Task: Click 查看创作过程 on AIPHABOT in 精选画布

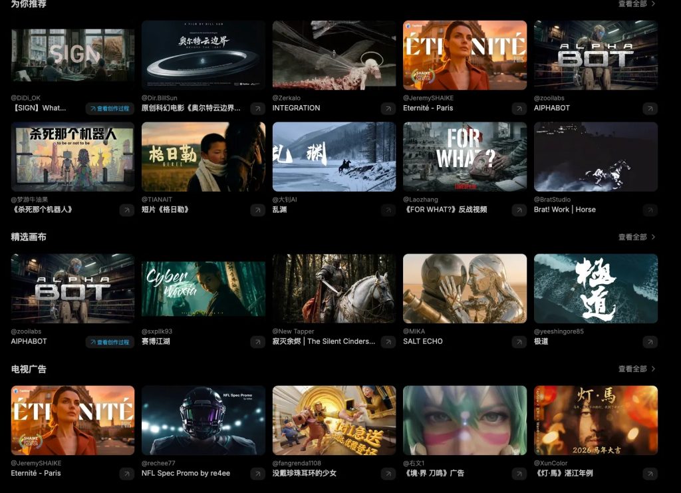Action: tap(110, 342)
